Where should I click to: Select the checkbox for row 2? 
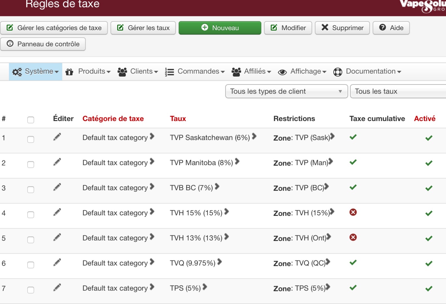pyautogui.click(x=31, y=164)
